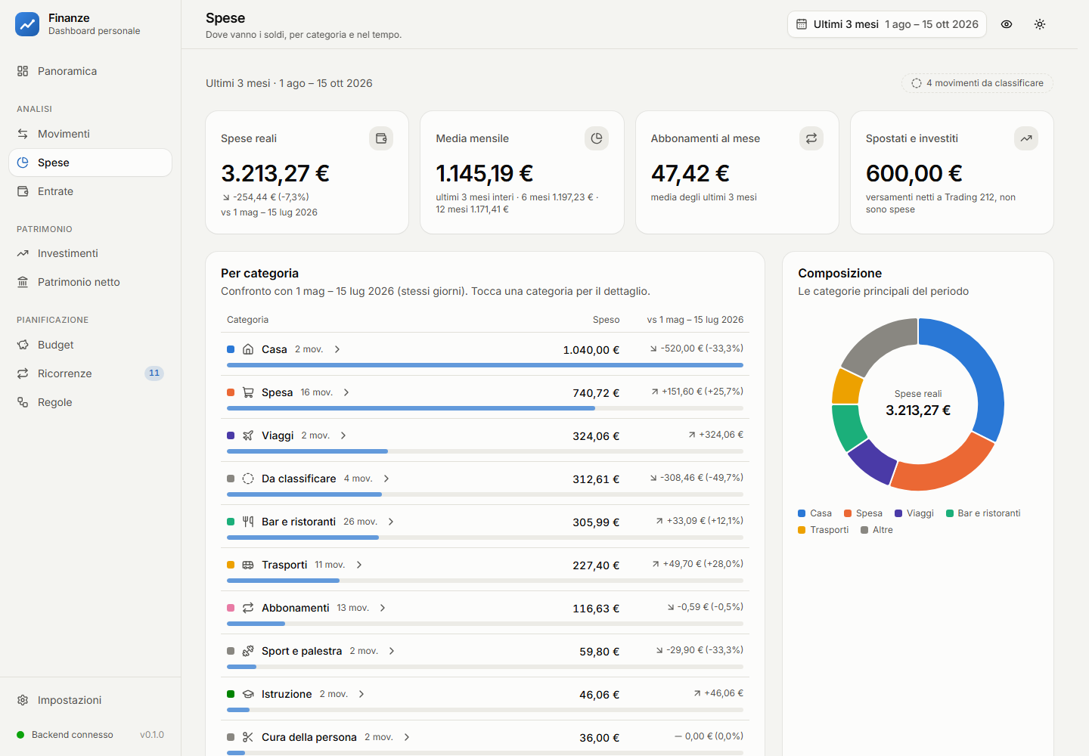The width and height of the screenshot is (1089, 756).
Task: Click the purple Viaggi swatch in chart legend
Action: pyautogui.click(x=898, y=513)
